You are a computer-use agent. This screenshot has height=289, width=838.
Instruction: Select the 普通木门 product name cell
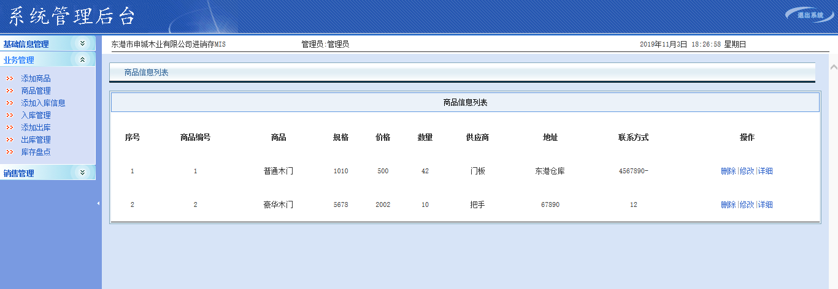[x=279, y=171]
